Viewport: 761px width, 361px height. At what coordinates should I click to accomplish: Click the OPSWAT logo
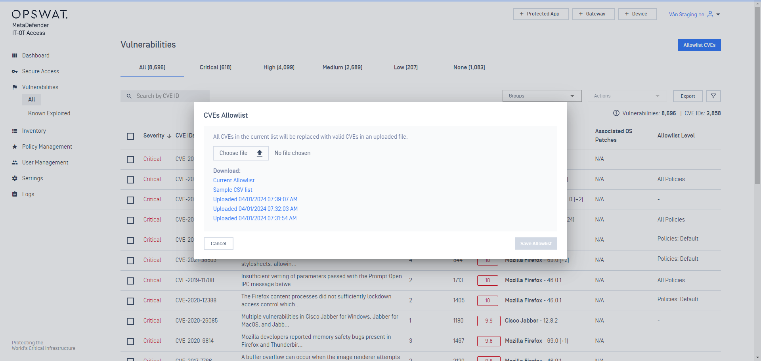point(40,15)
